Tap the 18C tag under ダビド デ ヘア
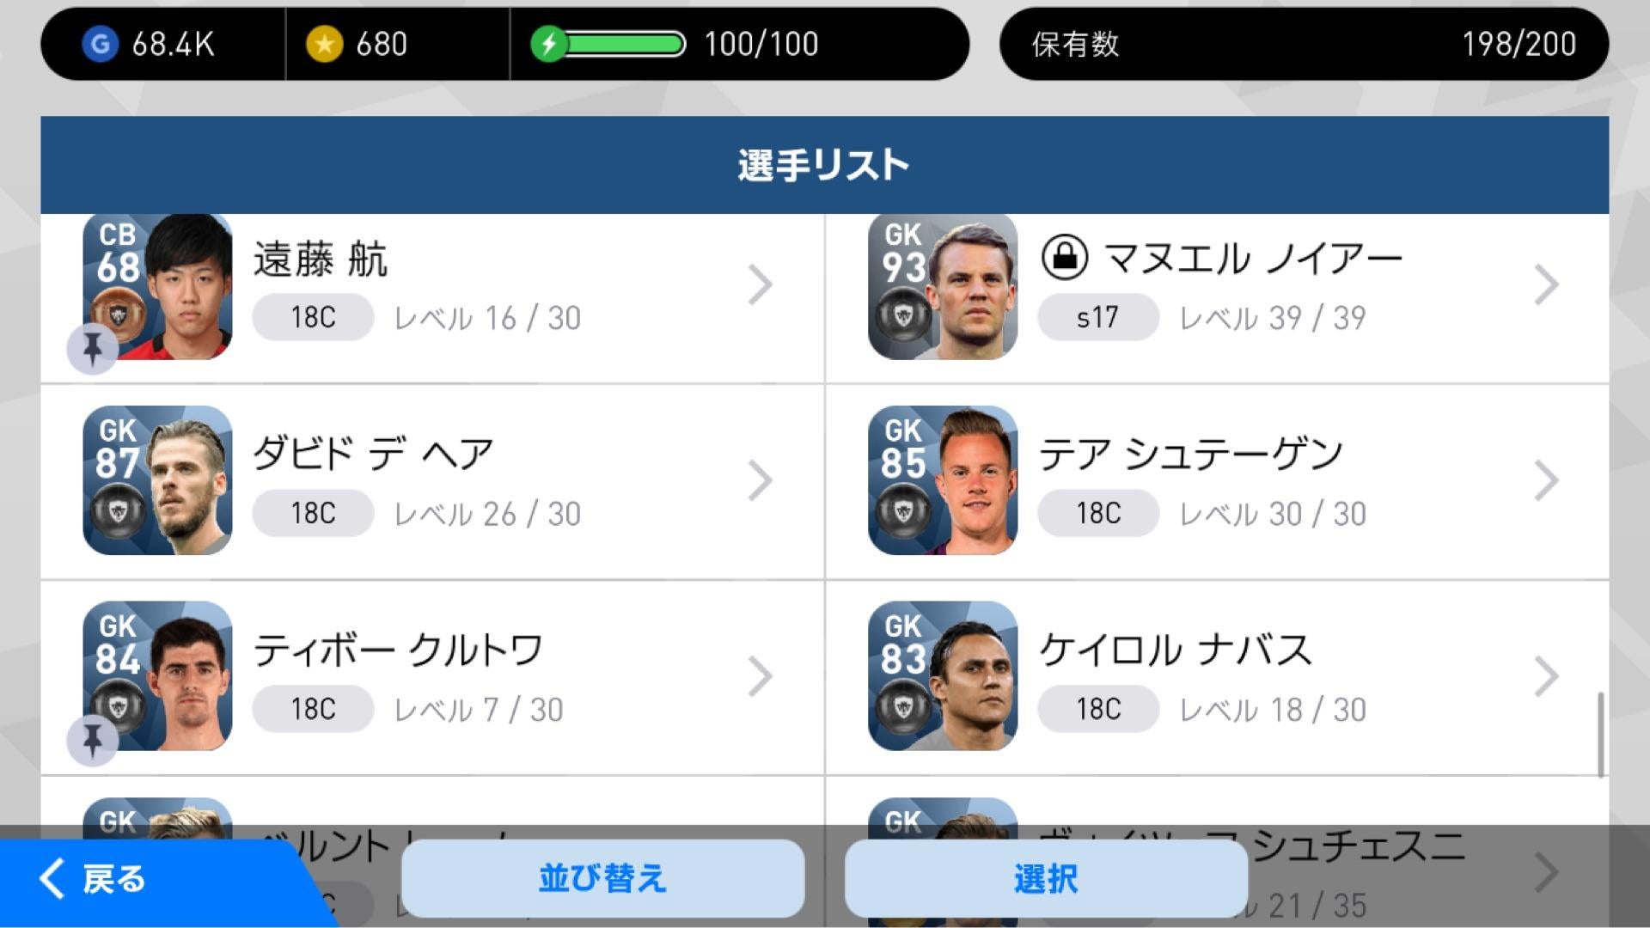1650x928 pixels. tap(313, 513)
